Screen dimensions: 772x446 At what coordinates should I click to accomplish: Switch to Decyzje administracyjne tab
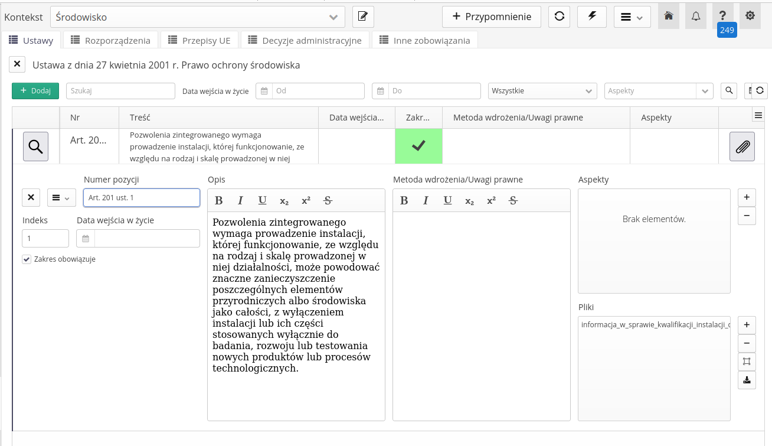[x=305, y=40]
